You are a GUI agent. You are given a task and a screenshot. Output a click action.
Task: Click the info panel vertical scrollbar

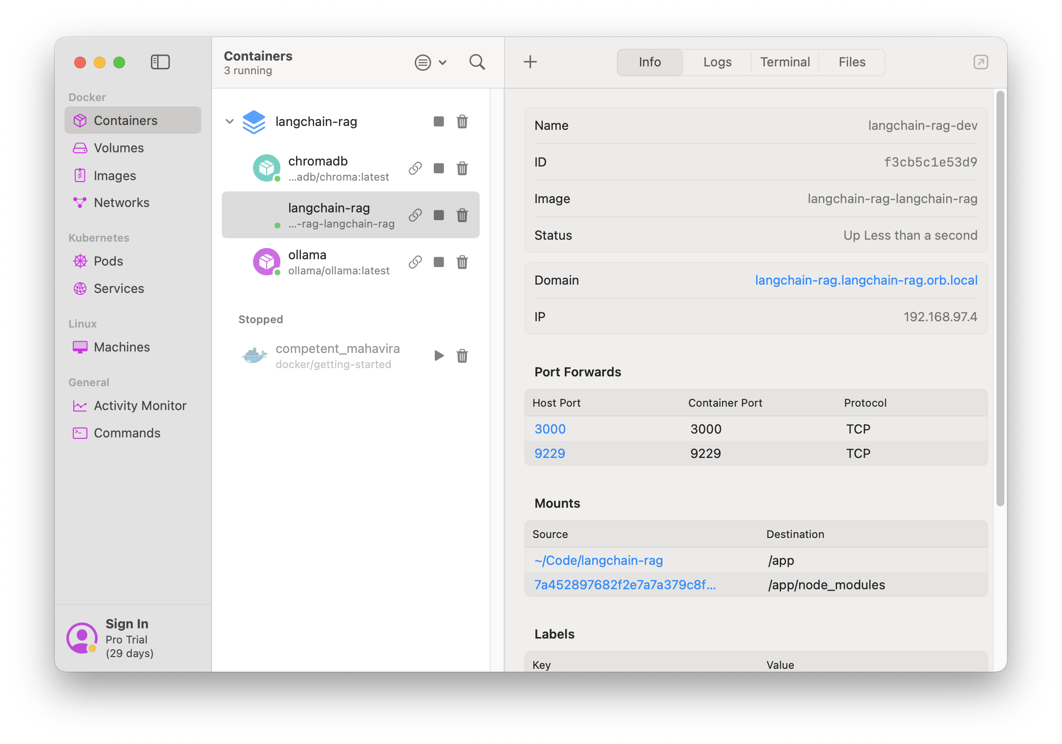click(1000, 298)
